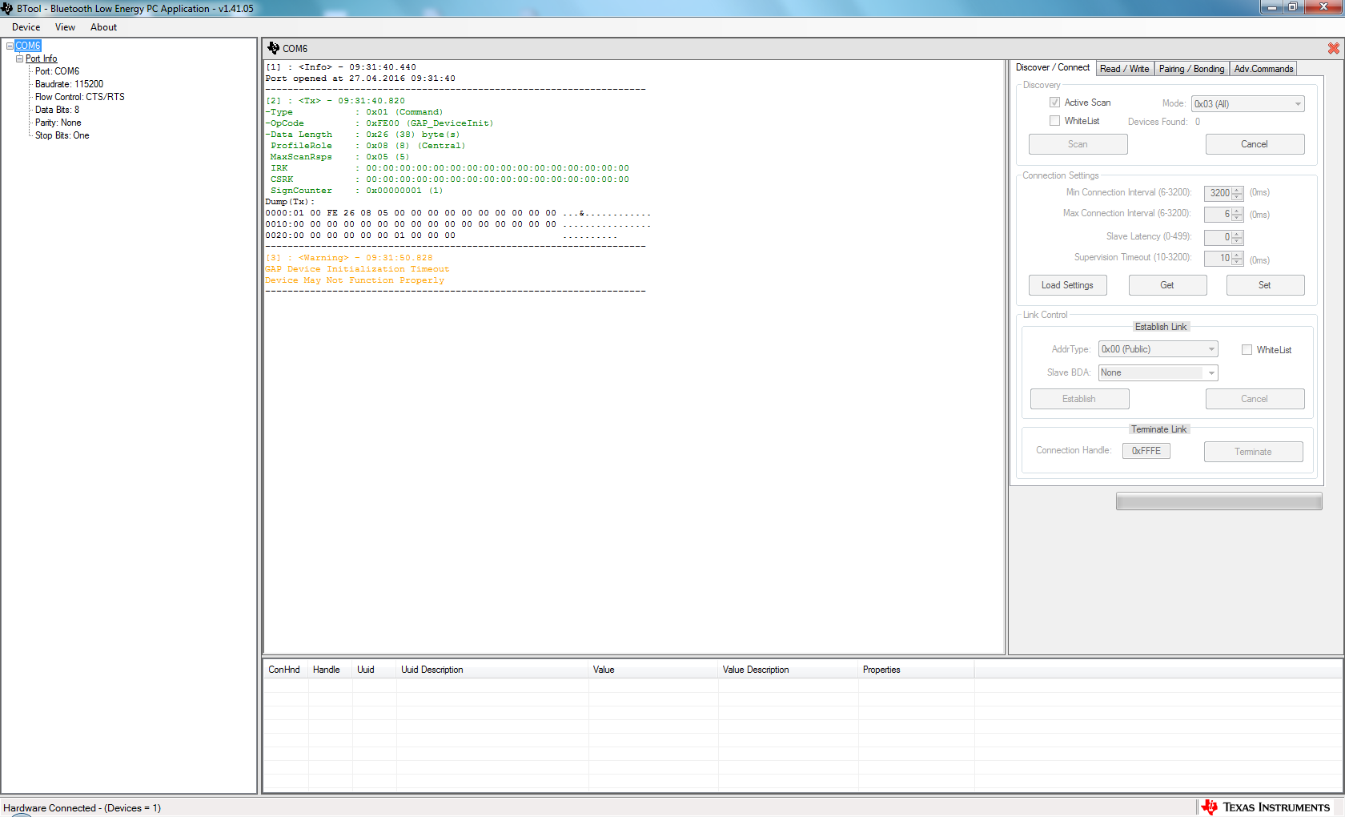Open the View menu
This screenshot has height=817, width=1345.
point(65,27)
